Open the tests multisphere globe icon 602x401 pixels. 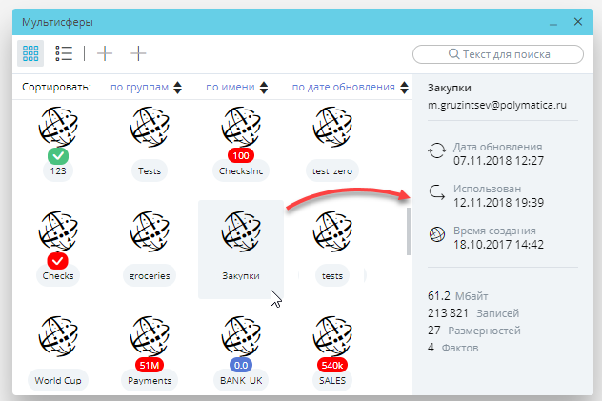(332, 231)
